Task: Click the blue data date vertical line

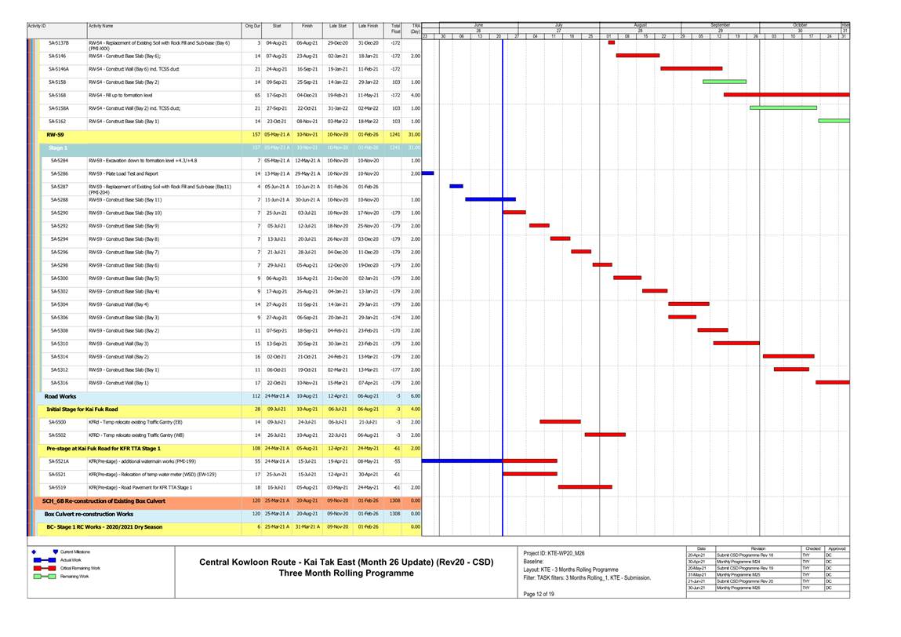Action: tap(502, 314)
